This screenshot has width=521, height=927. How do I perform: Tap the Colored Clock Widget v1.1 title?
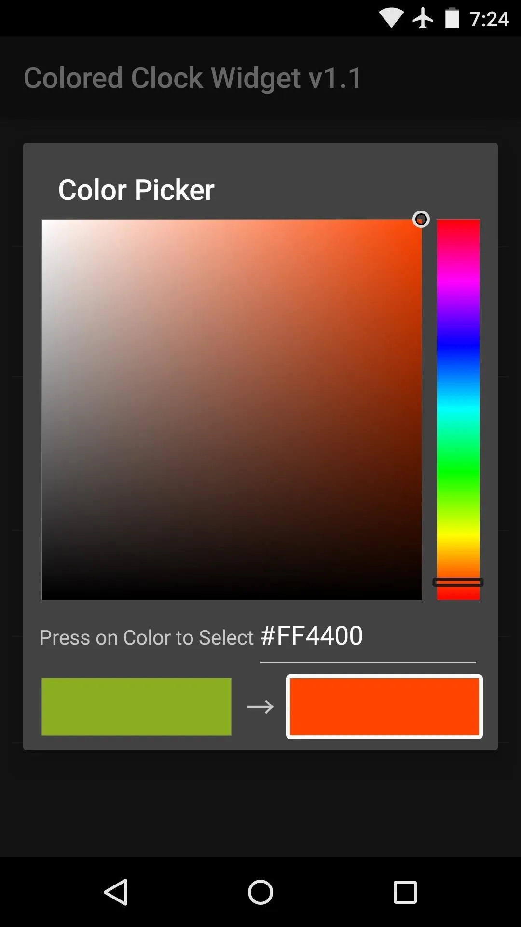(193, 78)
